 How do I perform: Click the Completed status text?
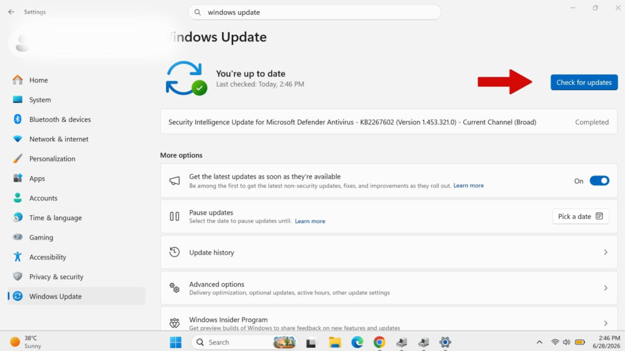coord(591,122)
